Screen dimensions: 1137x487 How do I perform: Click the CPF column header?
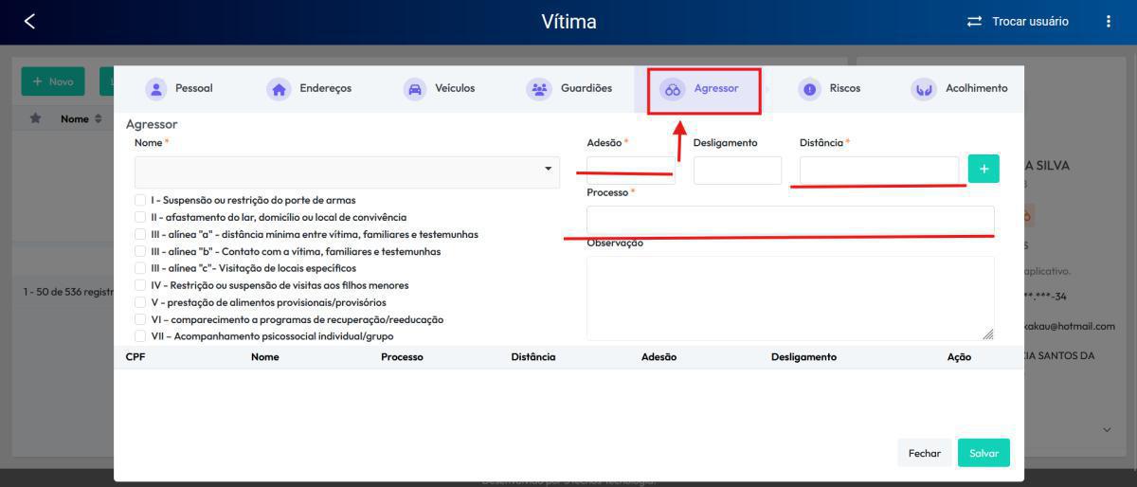click(135, 357)
